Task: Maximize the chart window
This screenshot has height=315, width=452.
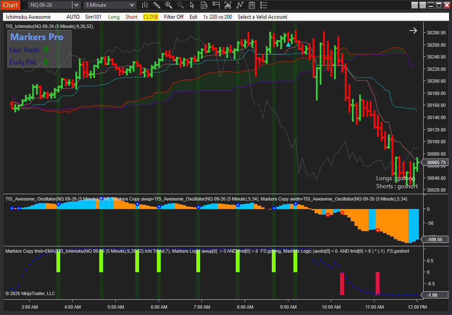Action: coord(439,5)
